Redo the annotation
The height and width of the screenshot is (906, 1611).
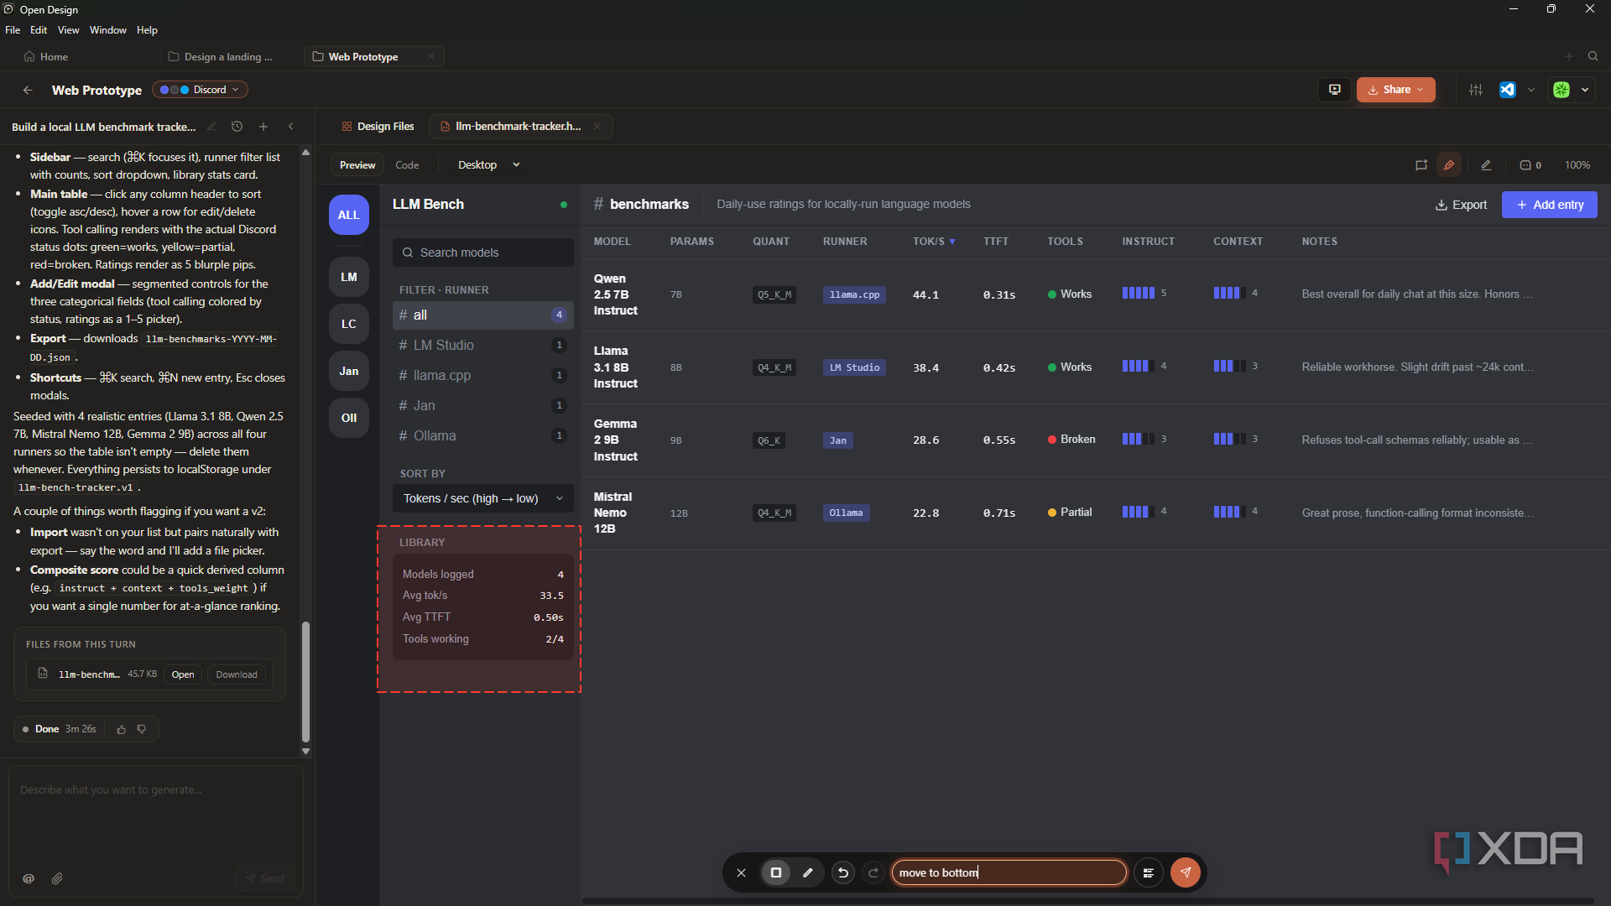coord(873,872)
